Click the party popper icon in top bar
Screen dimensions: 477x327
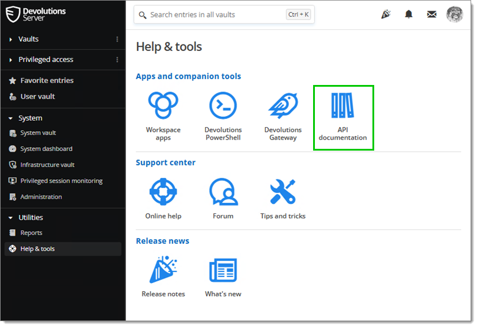(386, 14)
